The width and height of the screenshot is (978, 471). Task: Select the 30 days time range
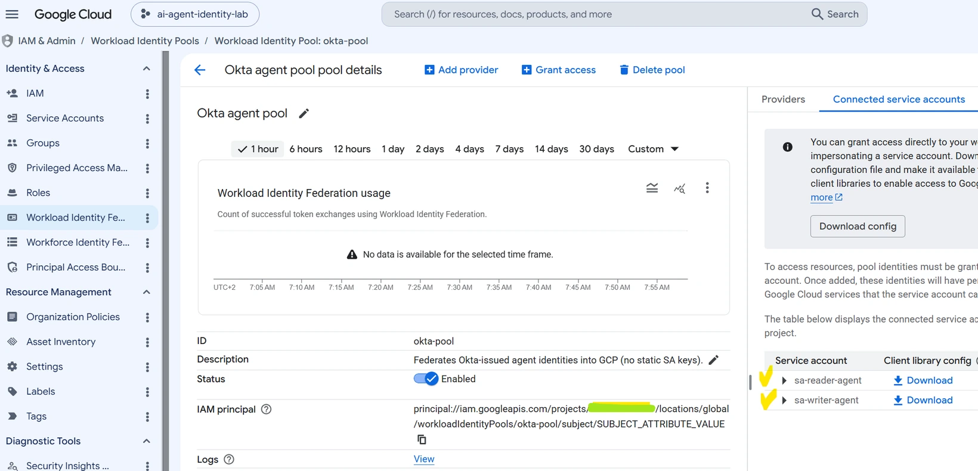[x=596, y=149]
